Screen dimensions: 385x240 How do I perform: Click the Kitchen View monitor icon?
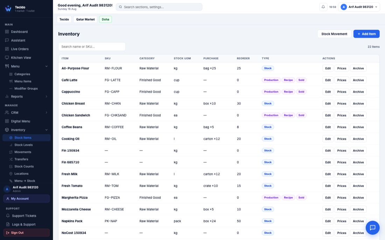tap(7, 58)
